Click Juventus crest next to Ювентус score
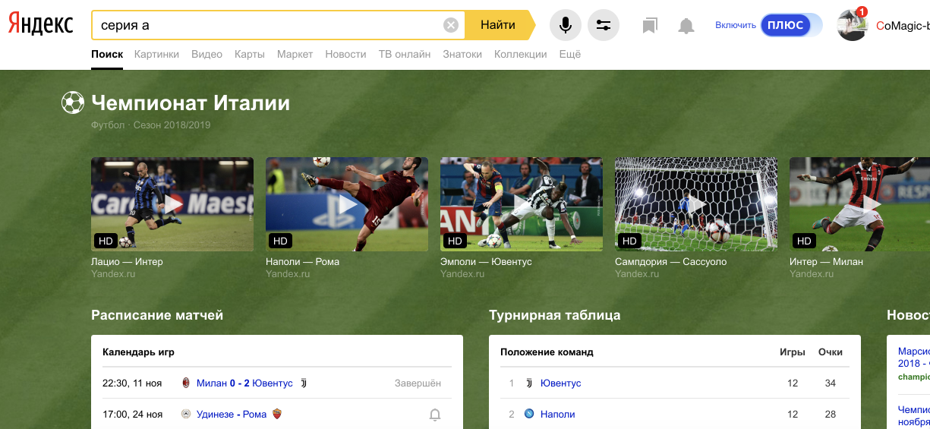The width and height of the screenshot is (930, 429). coord(304,383)
